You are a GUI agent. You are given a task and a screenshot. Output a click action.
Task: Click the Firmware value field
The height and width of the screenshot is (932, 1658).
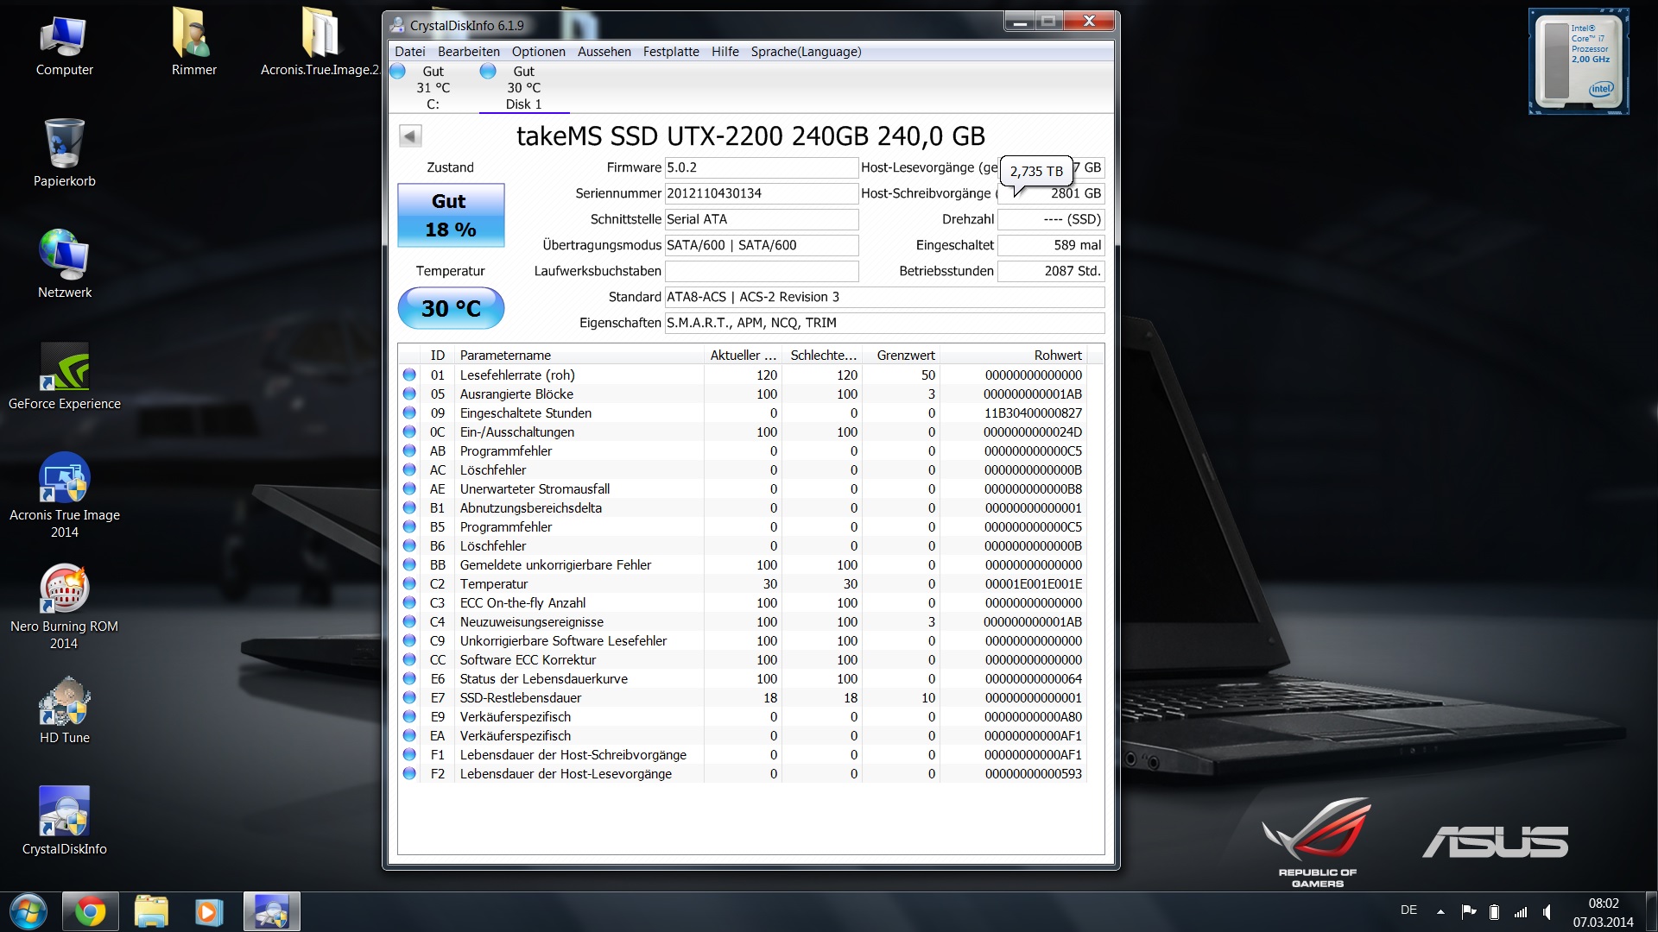760,167
